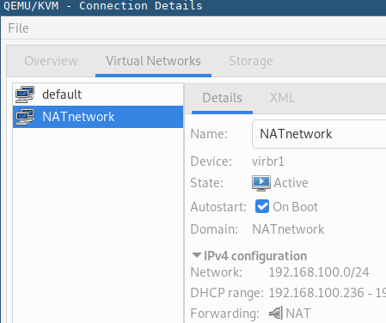Click the window title Connection Details
This screenshot has height=323, width=386.
click(141, 6)
